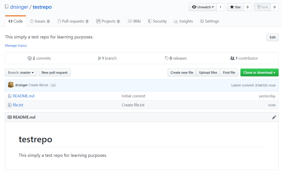Click the commit history icon next to 2 commits
This screenshot has width=282, height=174.
pos(30,58)
